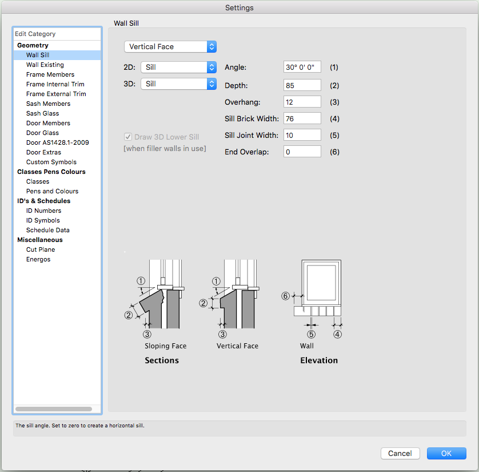Open the Vertical Face dropdown
The image size is (479, 472).
170,46
